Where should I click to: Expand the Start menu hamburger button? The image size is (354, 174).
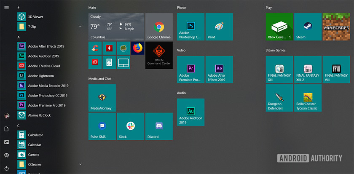point(7,8)
